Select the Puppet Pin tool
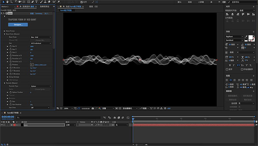The image size is (258, 146). pos(59,2)
